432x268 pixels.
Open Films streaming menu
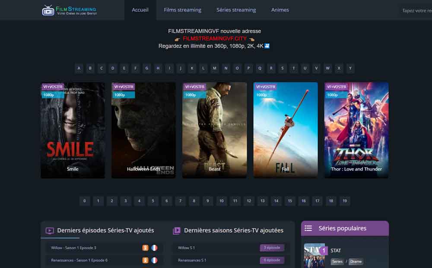182,10
